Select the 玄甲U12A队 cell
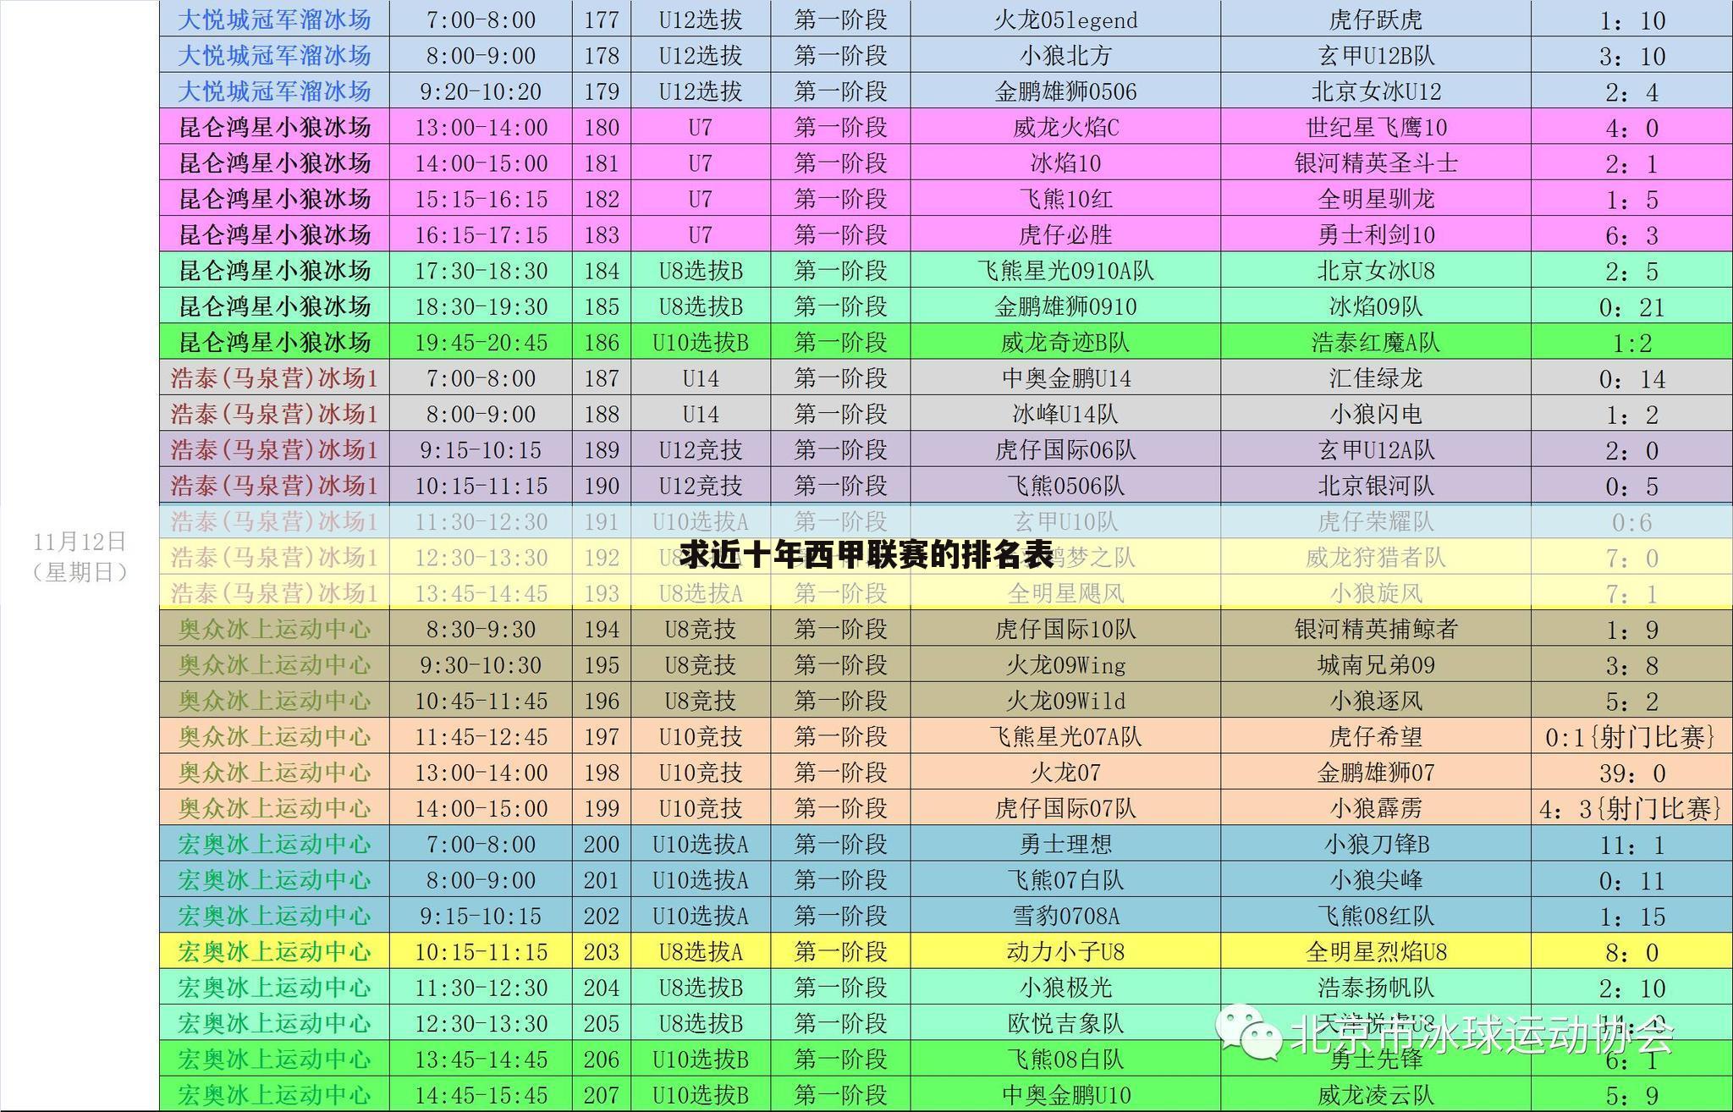The width and height of the screenshot is (1733, 1112). pos(1376,450)
